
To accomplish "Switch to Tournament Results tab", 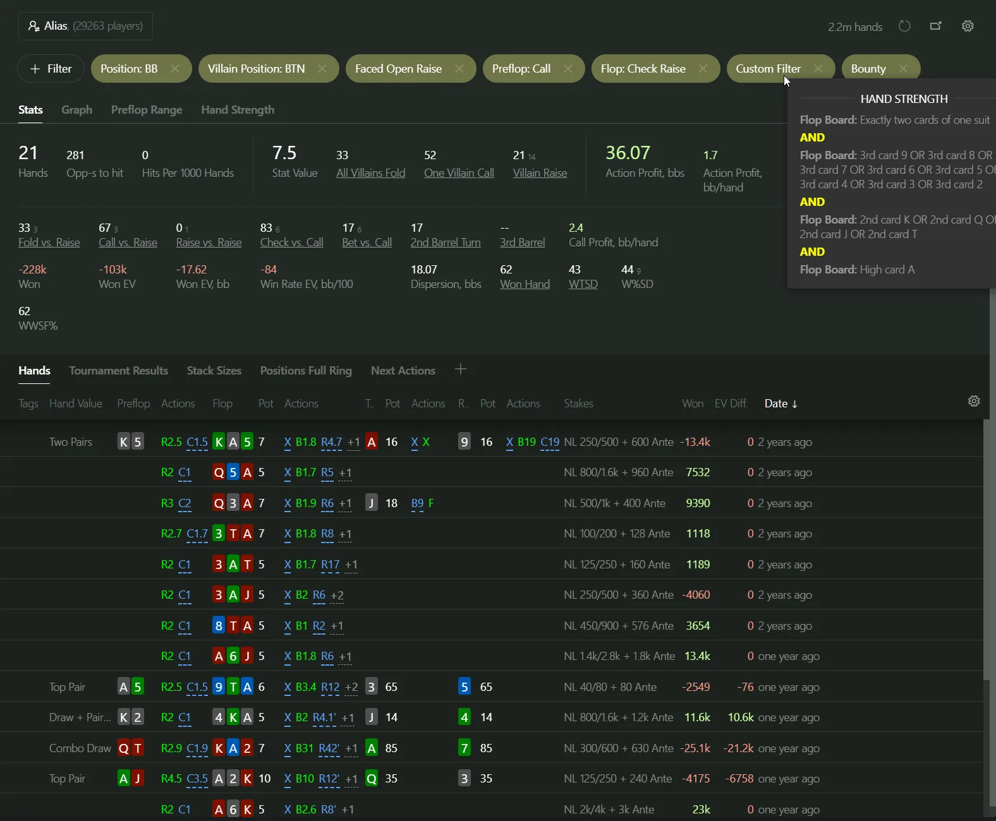I will 118,371.
